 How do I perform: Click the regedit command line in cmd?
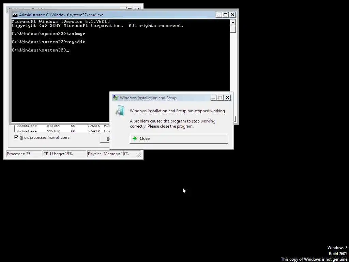tap(48, 42)
